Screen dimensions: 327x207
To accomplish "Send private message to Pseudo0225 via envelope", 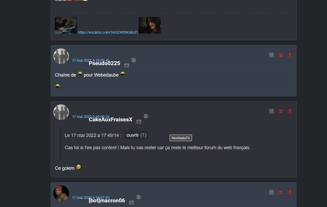I will [x=127, y=65].
